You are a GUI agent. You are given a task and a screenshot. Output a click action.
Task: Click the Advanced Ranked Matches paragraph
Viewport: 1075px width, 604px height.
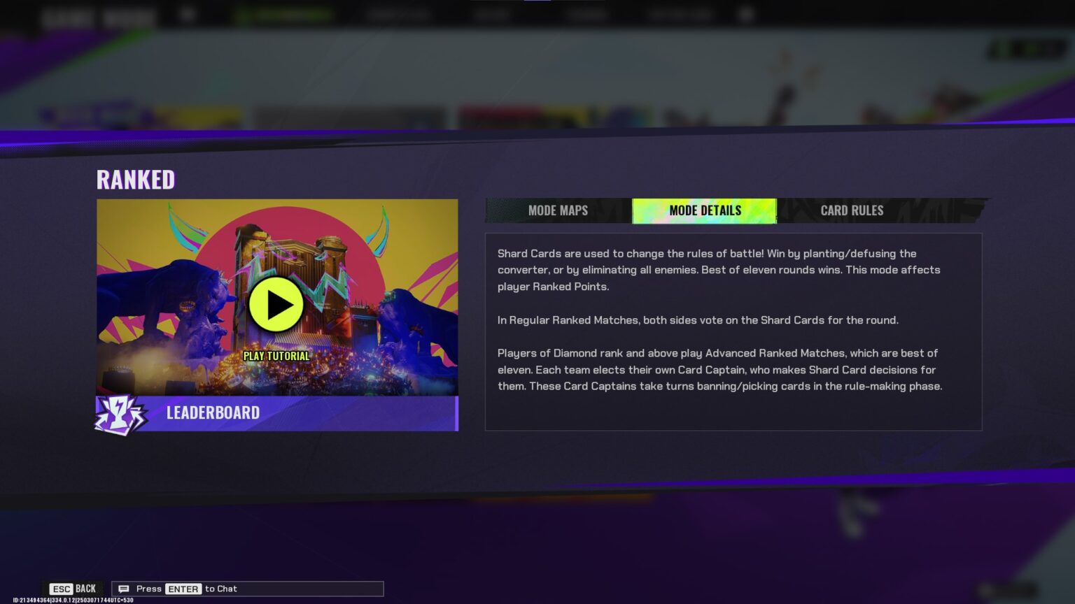[719, 370]
